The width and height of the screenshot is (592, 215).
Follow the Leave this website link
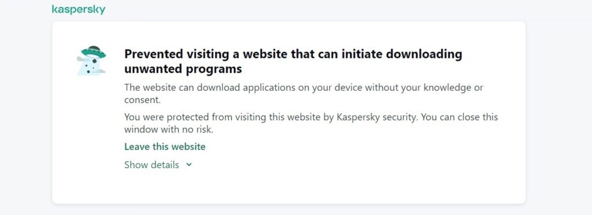[x=165, y=146]
